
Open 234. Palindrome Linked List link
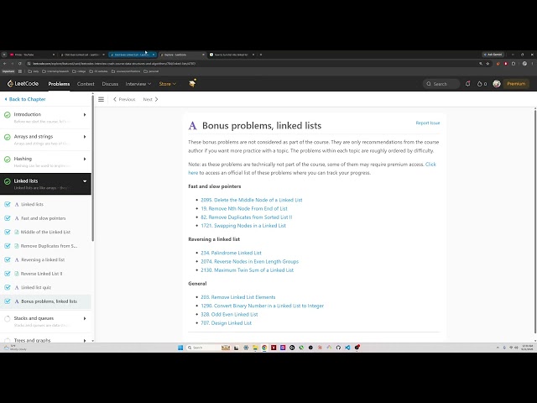231,253
